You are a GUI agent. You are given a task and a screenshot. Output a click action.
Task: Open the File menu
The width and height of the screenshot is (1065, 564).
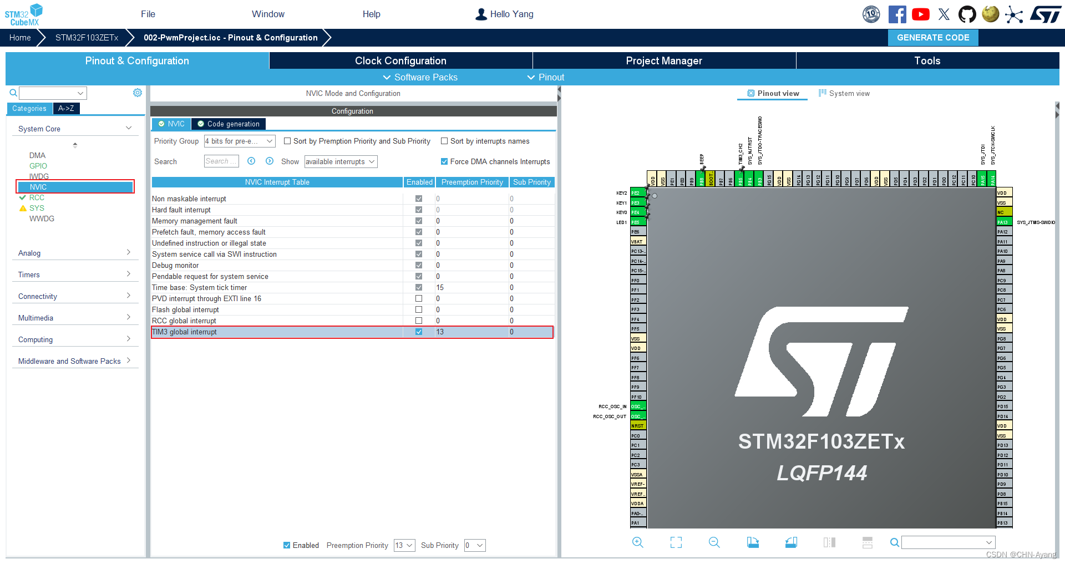(148, 14)
